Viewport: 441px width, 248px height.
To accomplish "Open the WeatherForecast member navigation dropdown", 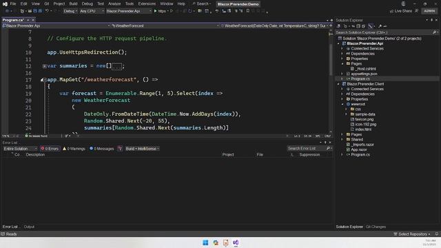I will coord(274,25).
